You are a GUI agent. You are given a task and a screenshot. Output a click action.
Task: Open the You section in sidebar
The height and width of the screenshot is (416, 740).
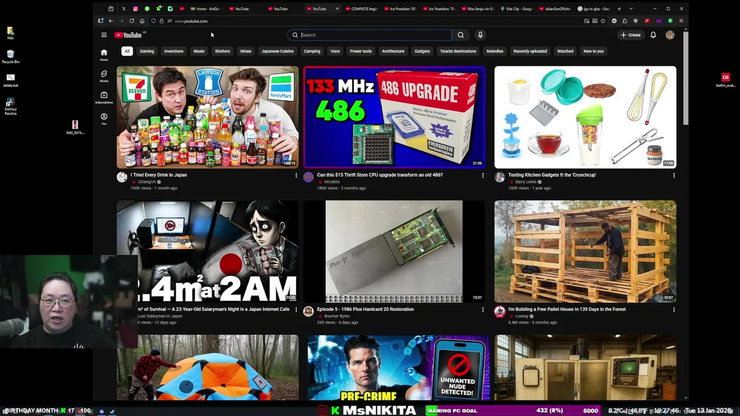click(104, 118)
